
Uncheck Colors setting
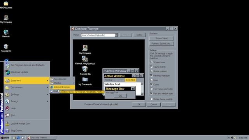coord(151,84)
